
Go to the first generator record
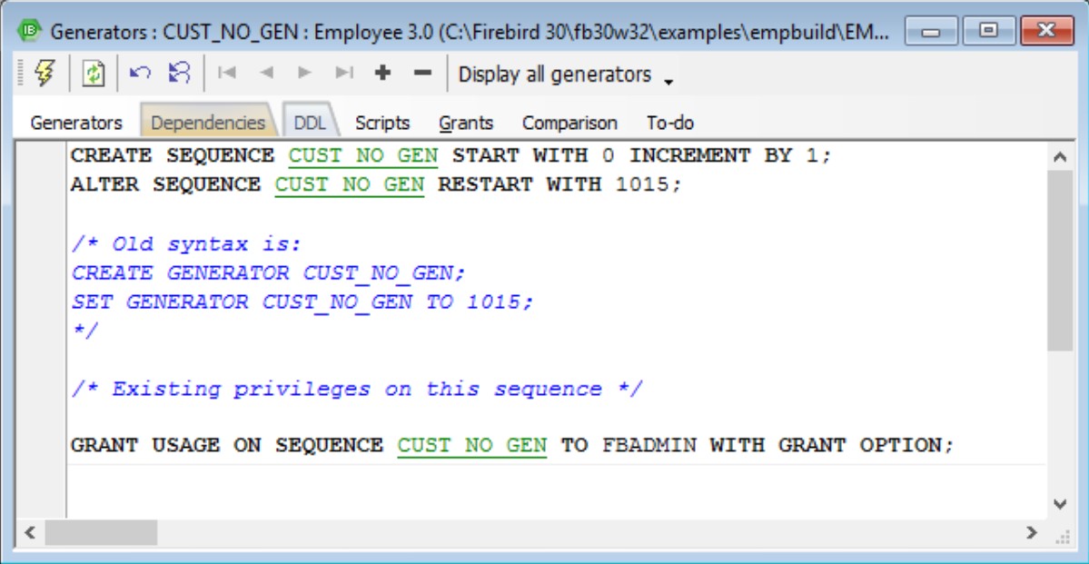[x=227, y=74]
